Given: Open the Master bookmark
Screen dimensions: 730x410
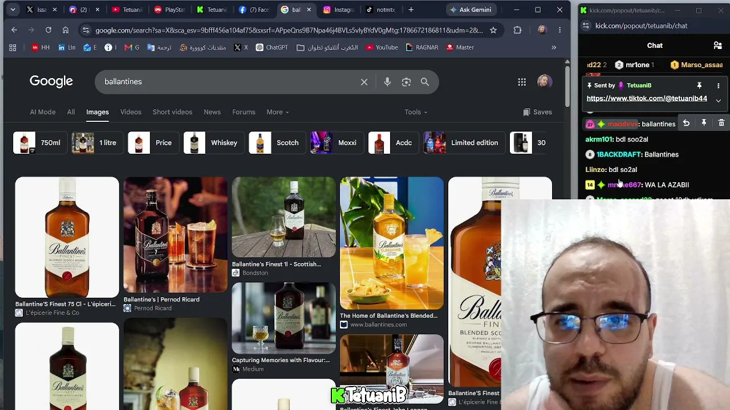Looking at the screenshot, I should tap(460, 47).
